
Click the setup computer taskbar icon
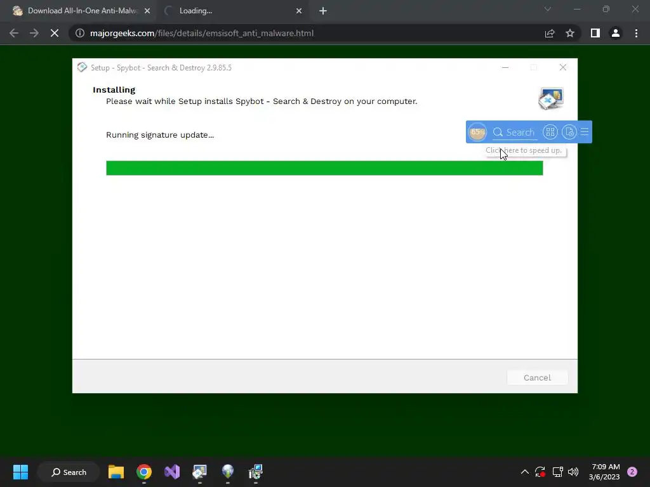[255, 472]
